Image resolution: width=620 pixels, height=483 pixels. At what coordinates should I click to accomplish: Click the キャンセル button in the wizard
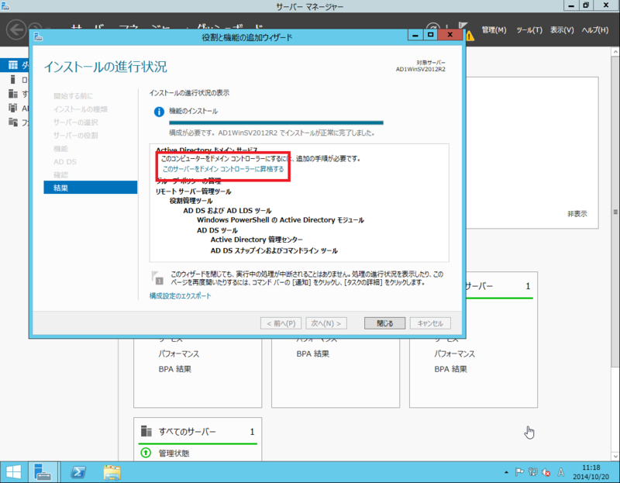[x=430, y=323]
